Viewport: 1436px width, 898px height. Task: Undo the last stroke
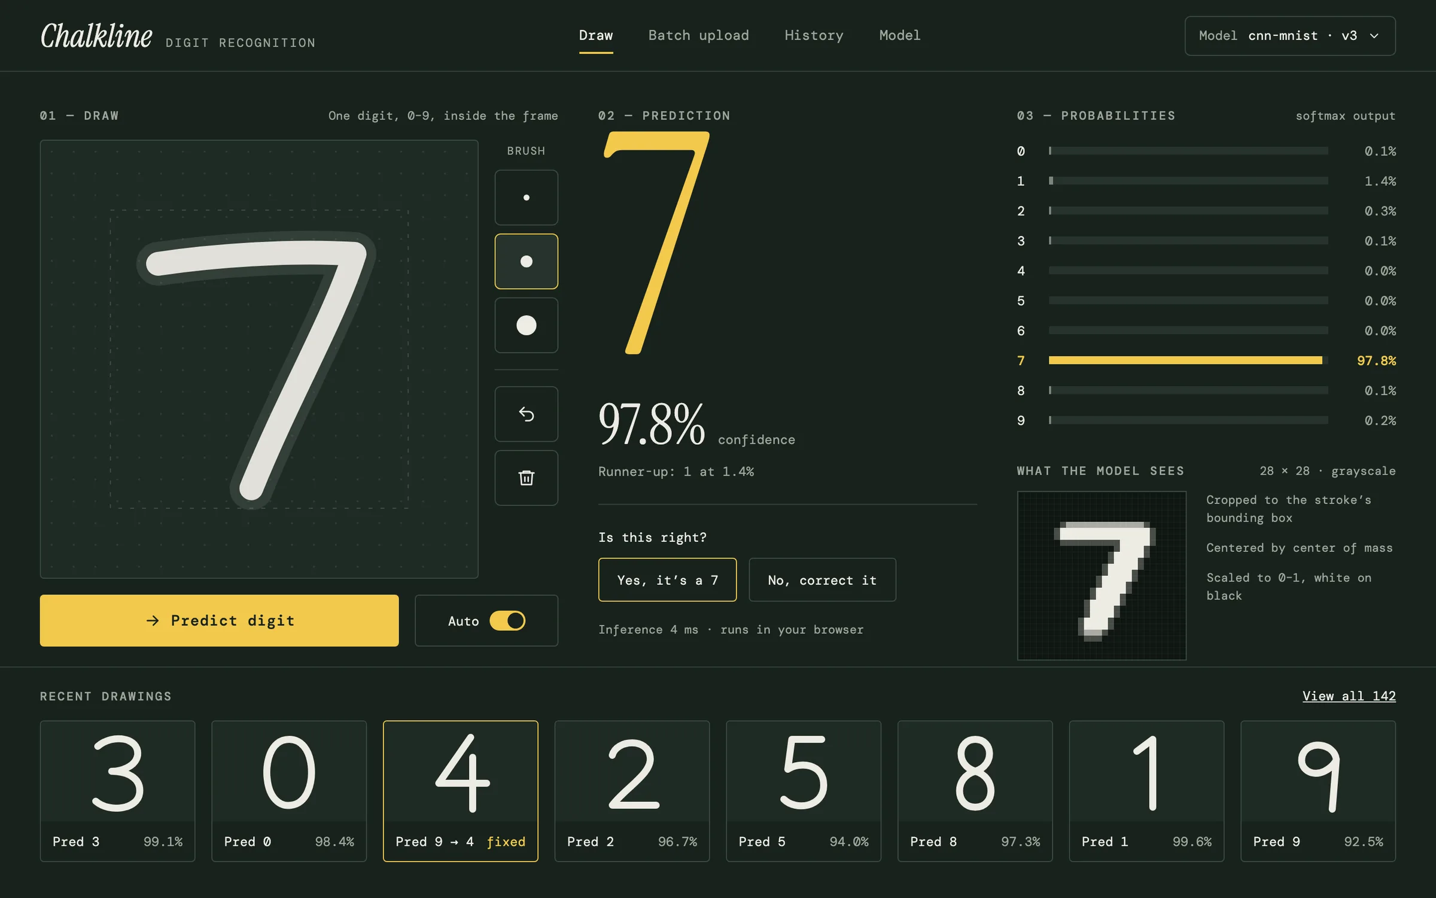click(x=526, y=414)
